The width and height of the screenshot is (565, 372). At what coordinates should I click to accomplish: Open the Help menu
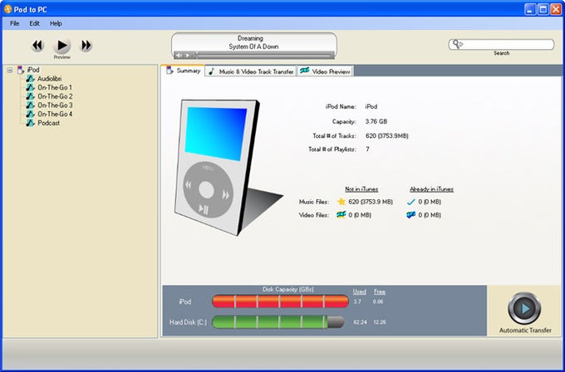tap(56, 23)
